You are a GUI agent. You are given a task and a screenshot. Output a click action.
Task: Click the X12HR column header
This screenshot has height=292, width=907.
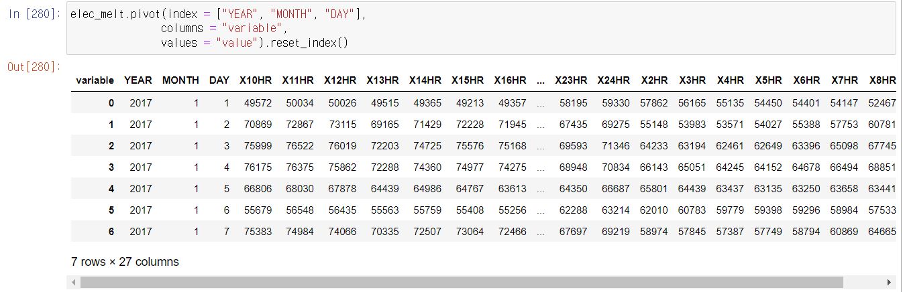coord(340,80)
